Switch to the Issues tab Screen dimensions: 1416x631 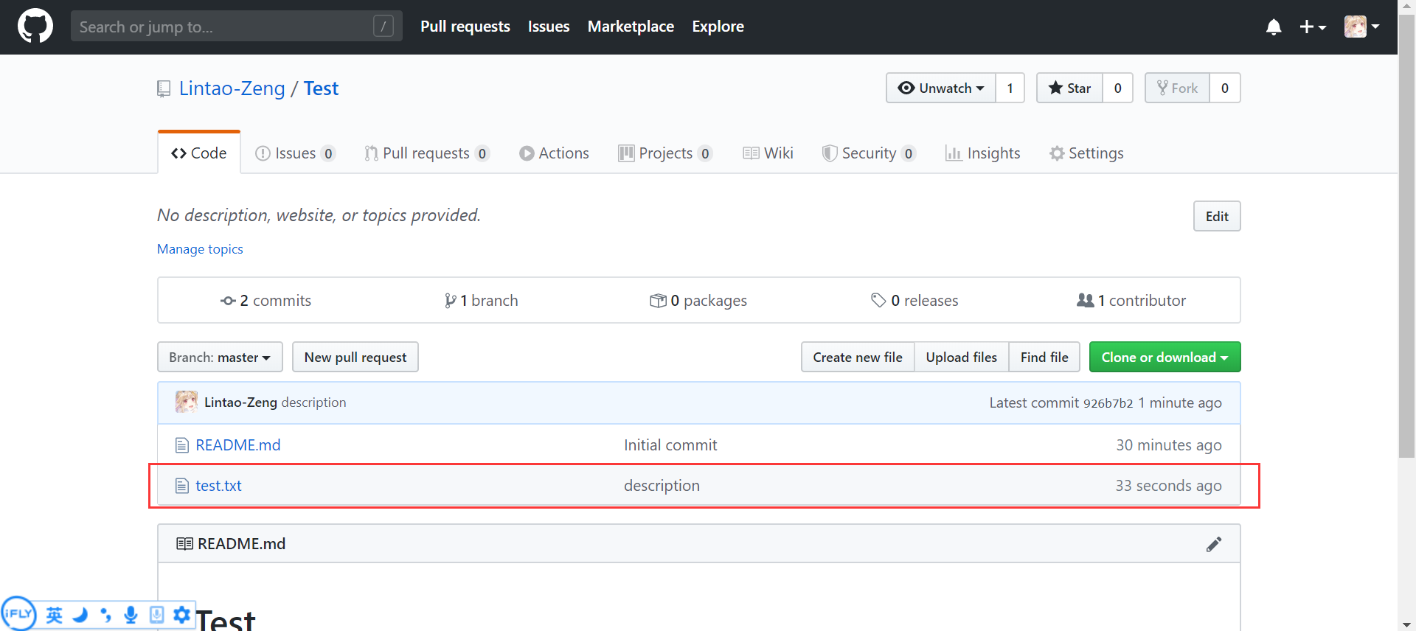point(295,153)
